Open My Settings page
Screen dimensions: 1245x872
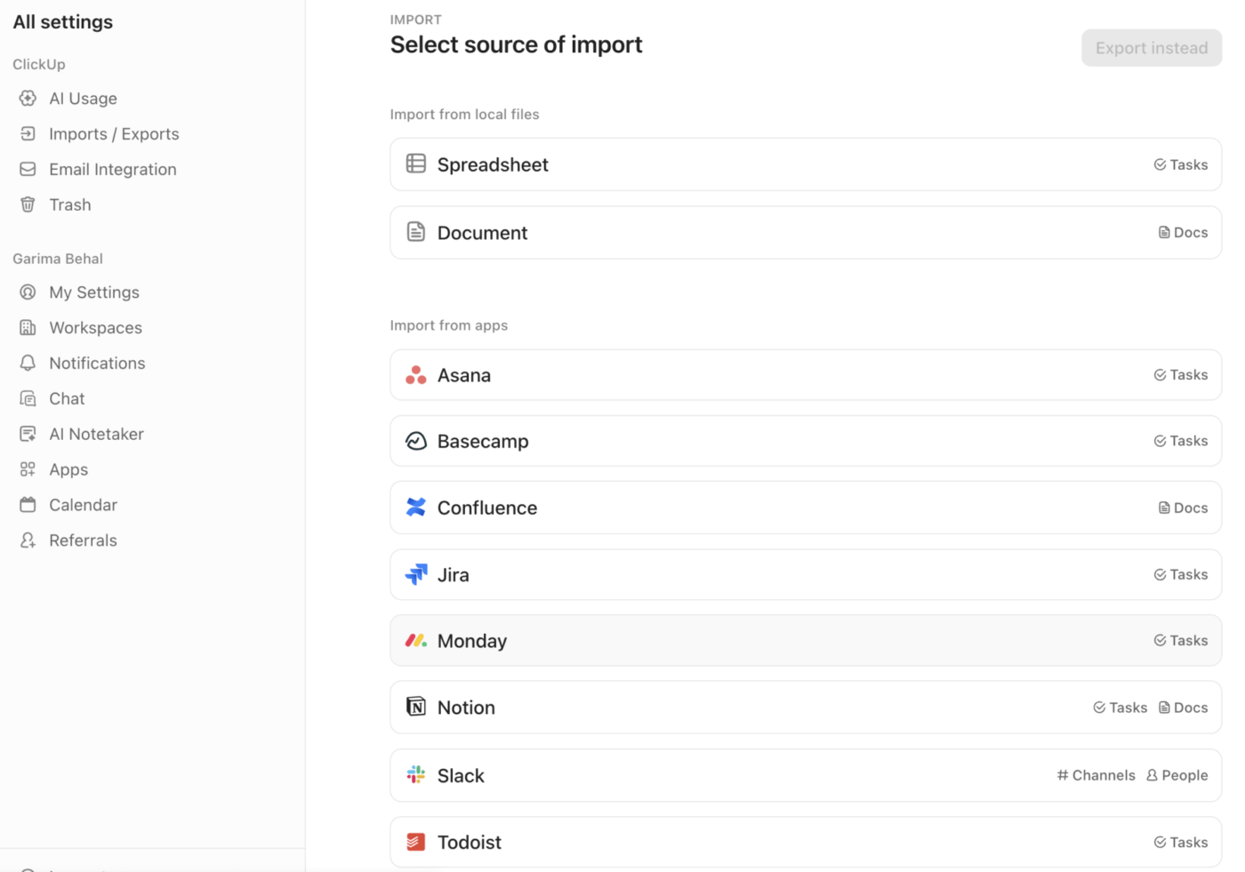click(94, 292)
